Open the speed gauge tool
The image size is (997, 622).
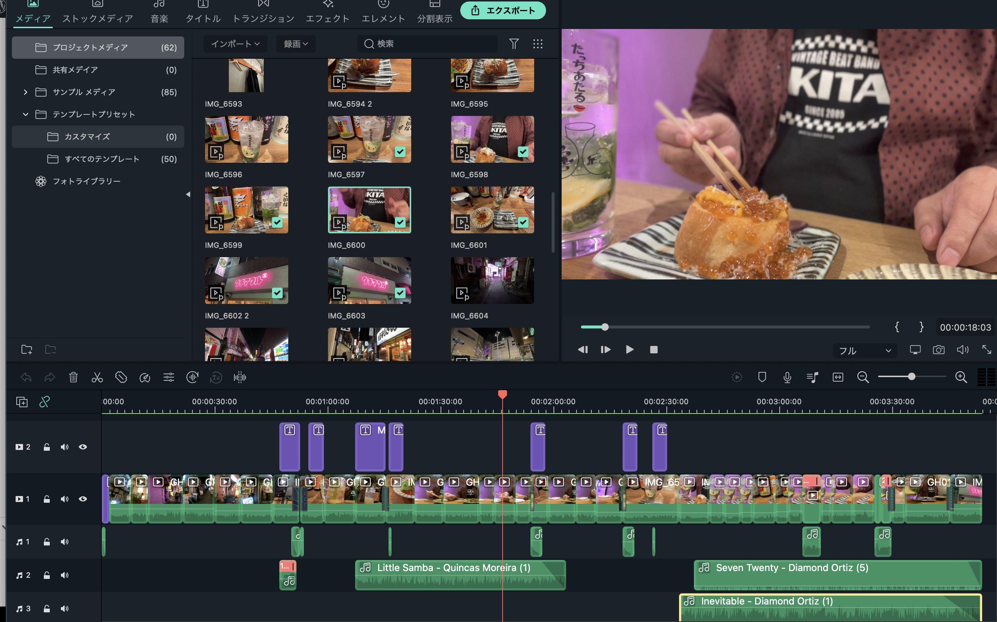pyautogui.click(x=145, y=377)
